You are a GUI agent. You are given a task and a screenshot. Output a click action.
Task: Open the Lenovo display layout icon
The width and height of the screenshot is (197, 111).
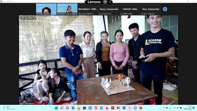105,2
